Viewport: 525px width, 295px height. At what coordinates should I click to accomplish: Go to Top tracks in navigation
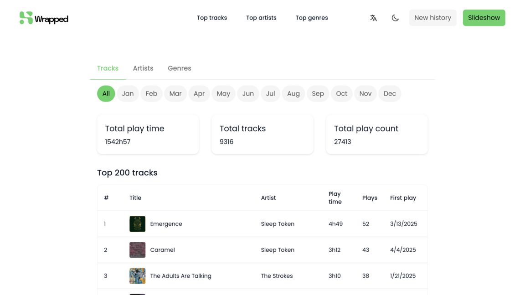(x=212, y=18)
